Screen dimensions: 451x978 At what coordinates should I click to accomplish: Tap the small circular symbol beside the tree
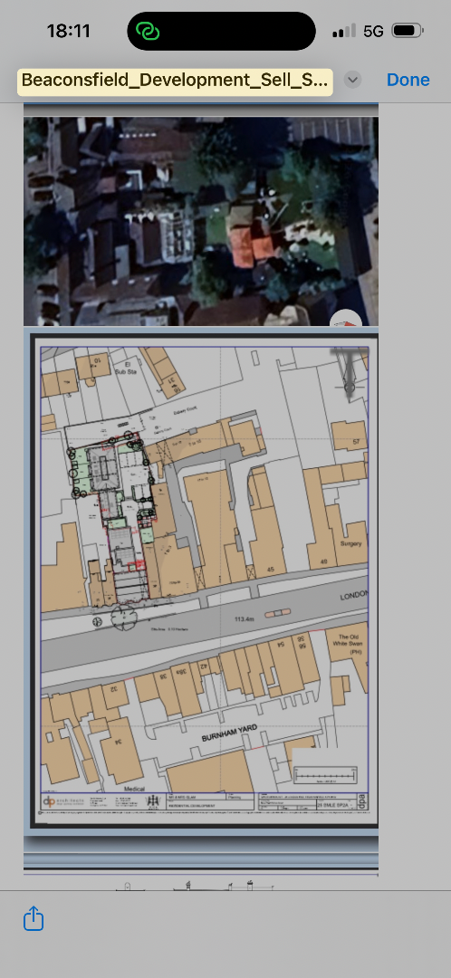(x=97, y=621)
